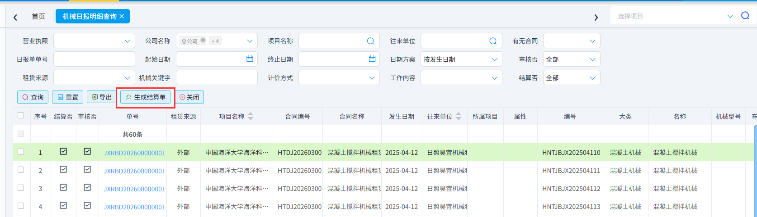
Task: Click the 大类 column header
Action: pyautogui.click(x=625, y=116)
